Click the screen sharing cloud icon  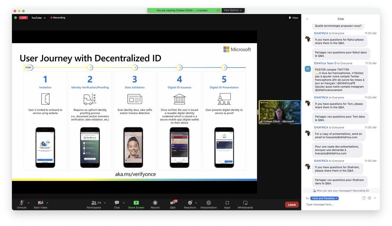tap(218, 10)
